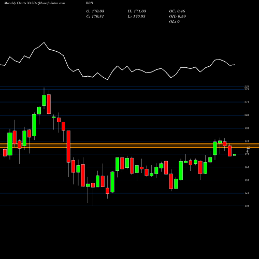Click the 151 price axis label
The height and width of the screenshot is (259, 259).
247,180
